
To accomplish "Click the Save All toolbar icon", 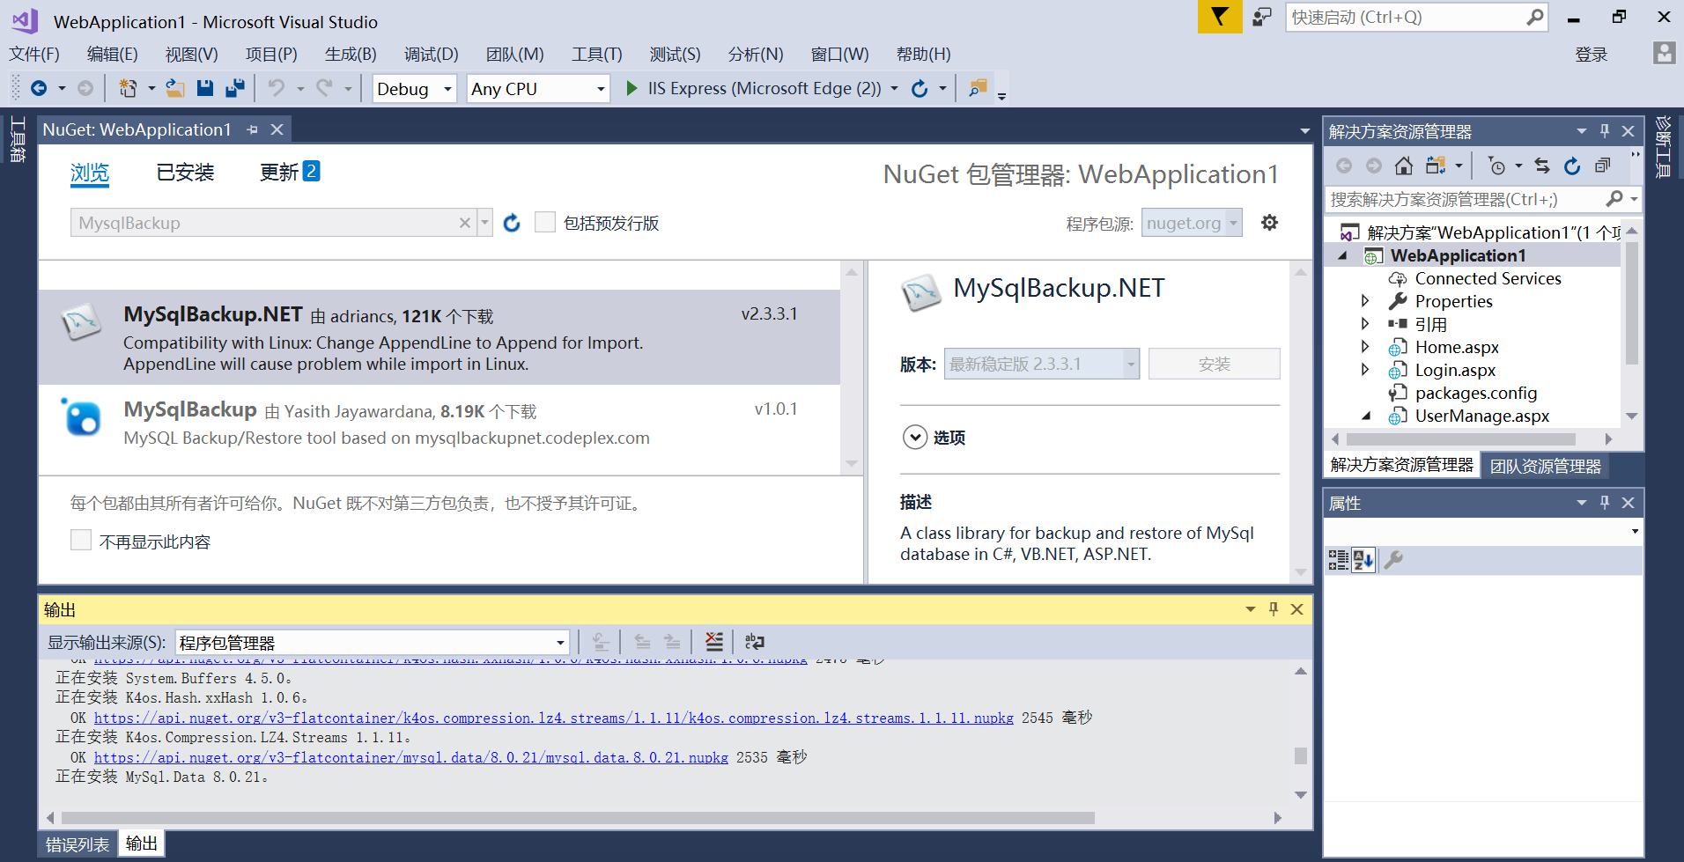I will point(235,88).
